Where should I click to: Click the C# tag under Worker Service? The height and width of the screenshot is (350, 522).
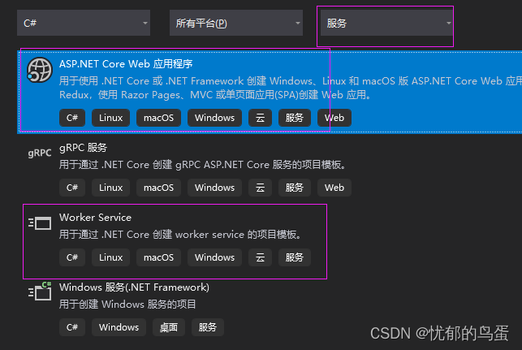point(72,257)
